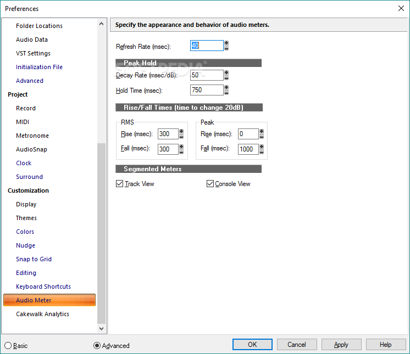Click the RMS Fall input field

tap(168, 149)
